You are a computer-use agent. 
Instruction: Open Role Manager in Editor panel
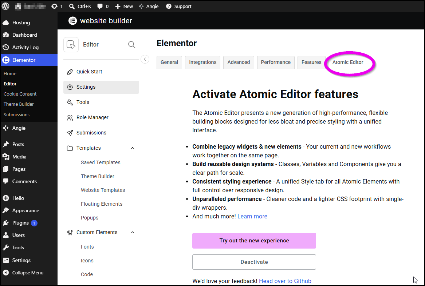point(101,117)
